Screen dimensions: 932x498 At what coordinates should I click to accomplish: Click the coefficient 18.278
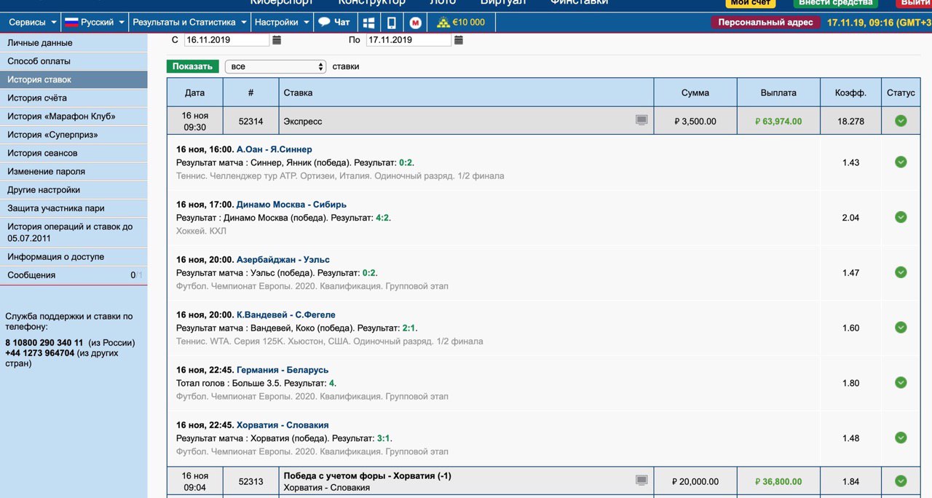click(x=850, y=122)
